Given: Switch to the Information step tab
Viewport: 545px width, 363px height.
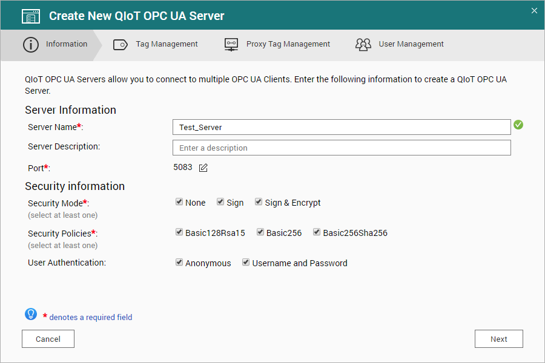Looking at the screenshot, I should pyautogui.click(x=51, y=45).
